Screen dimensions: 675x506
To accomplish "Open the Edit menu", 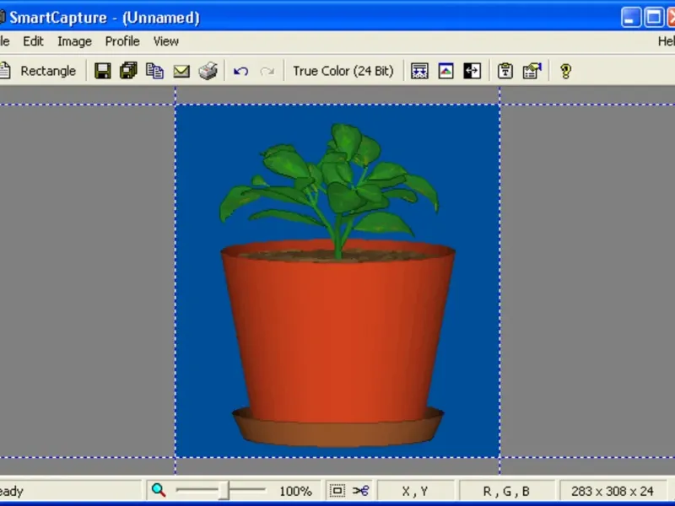I will click(33, 40).
